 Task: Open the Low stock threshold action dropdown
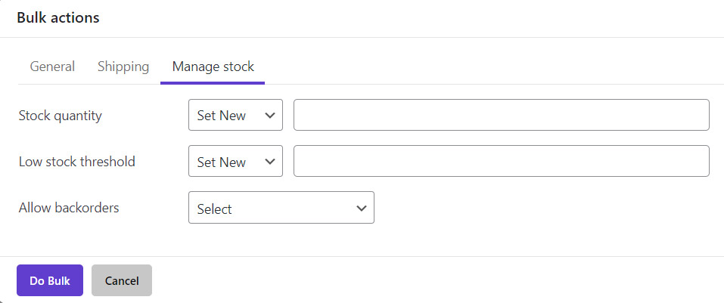pos(235,162)
